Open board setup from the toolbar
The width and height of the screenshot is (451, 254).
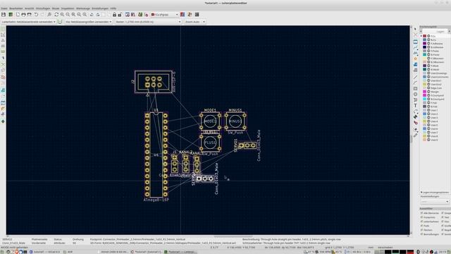pos(11,14)
